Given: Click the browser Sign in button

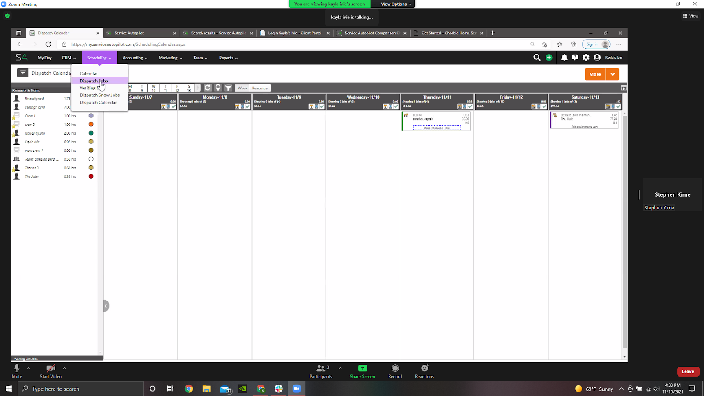Looking at the screenshot, I should (597, 44).
